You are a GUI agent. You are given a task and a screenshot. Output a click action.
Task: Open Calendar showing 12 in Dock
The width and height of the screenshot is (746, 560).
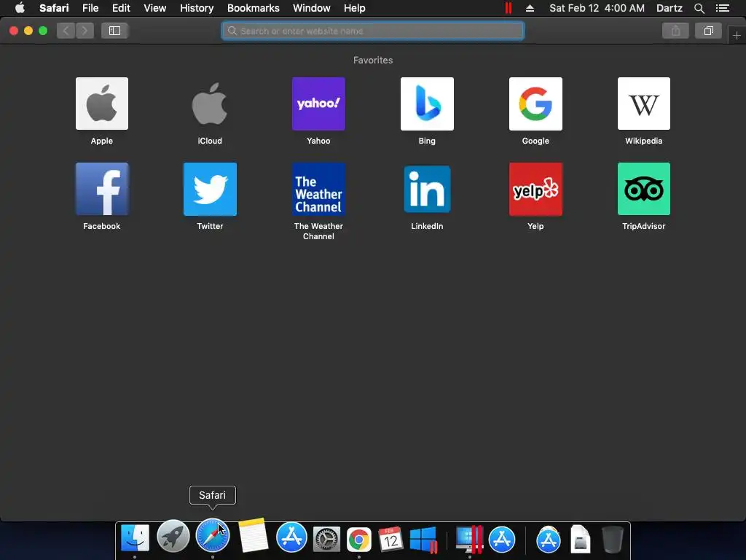(x=390, y=540)
